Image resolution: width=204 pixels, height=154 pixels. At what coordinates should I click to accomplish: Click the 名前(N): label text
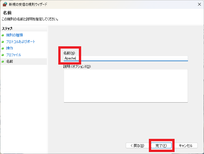click(x=69, y=53)
